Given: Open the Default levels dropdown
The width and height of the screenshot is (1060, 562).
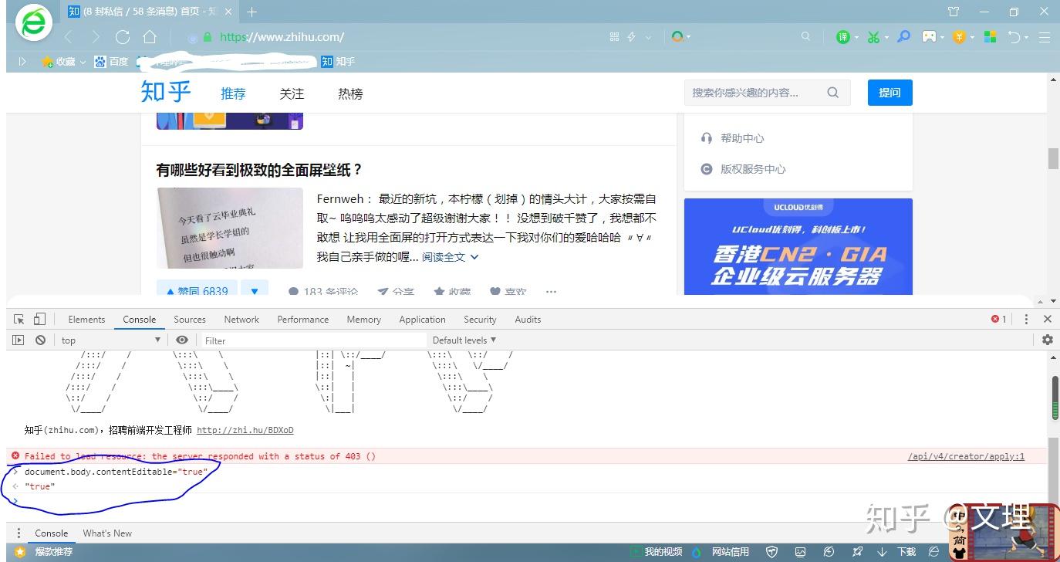Looking at the screenshot, I should click(x=464, y=340).
